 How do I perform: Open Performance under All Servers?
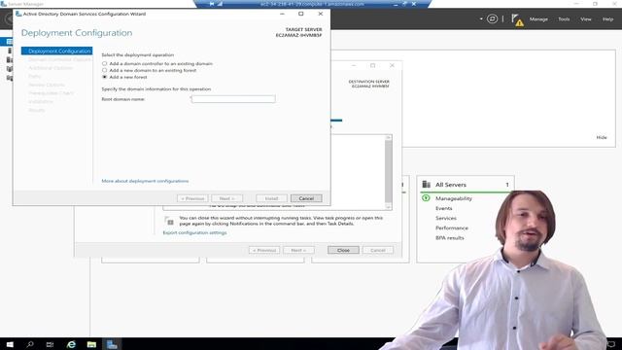point(451,228)
